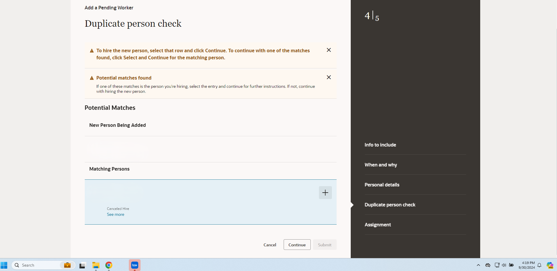Open File Explorer from taskbar
The height and width of the screenshot is (271, 557).
[x=96, y=265]
